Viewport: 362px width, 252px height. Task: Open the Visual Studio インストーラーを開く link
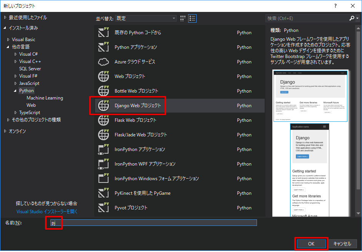(47, 211)
